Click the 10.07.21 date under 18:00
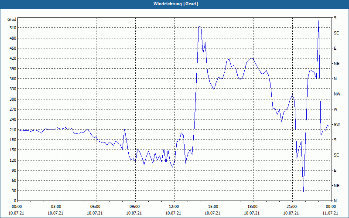 click(252, 213)
